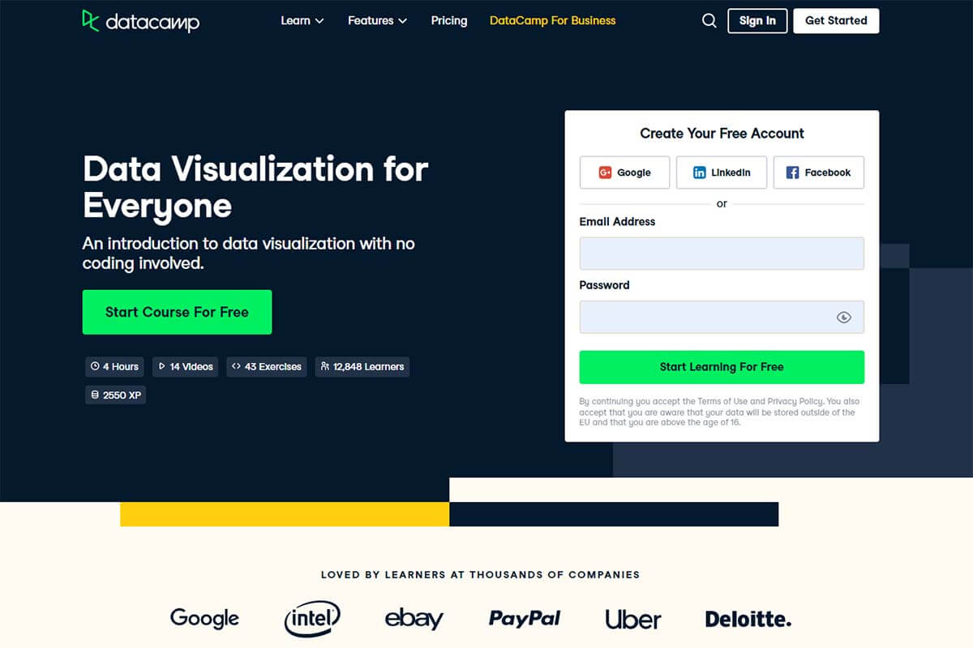973x648 pixels.
Task: Click the 4 Hours badge
Action: 115,367
